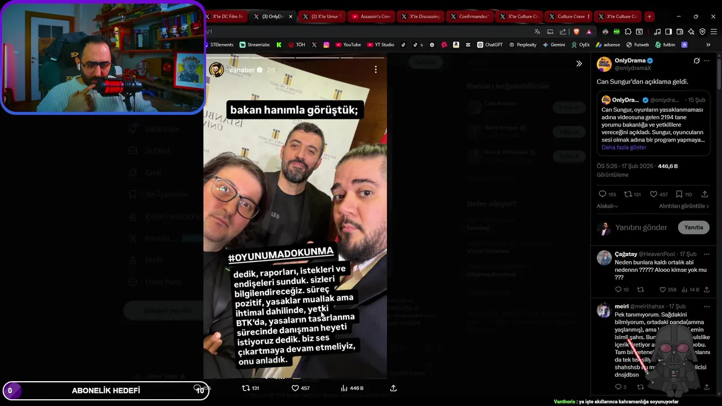Like the OnlyDrama tweet with 457 likes
This screenshot has height=406, width=722.
653,194
